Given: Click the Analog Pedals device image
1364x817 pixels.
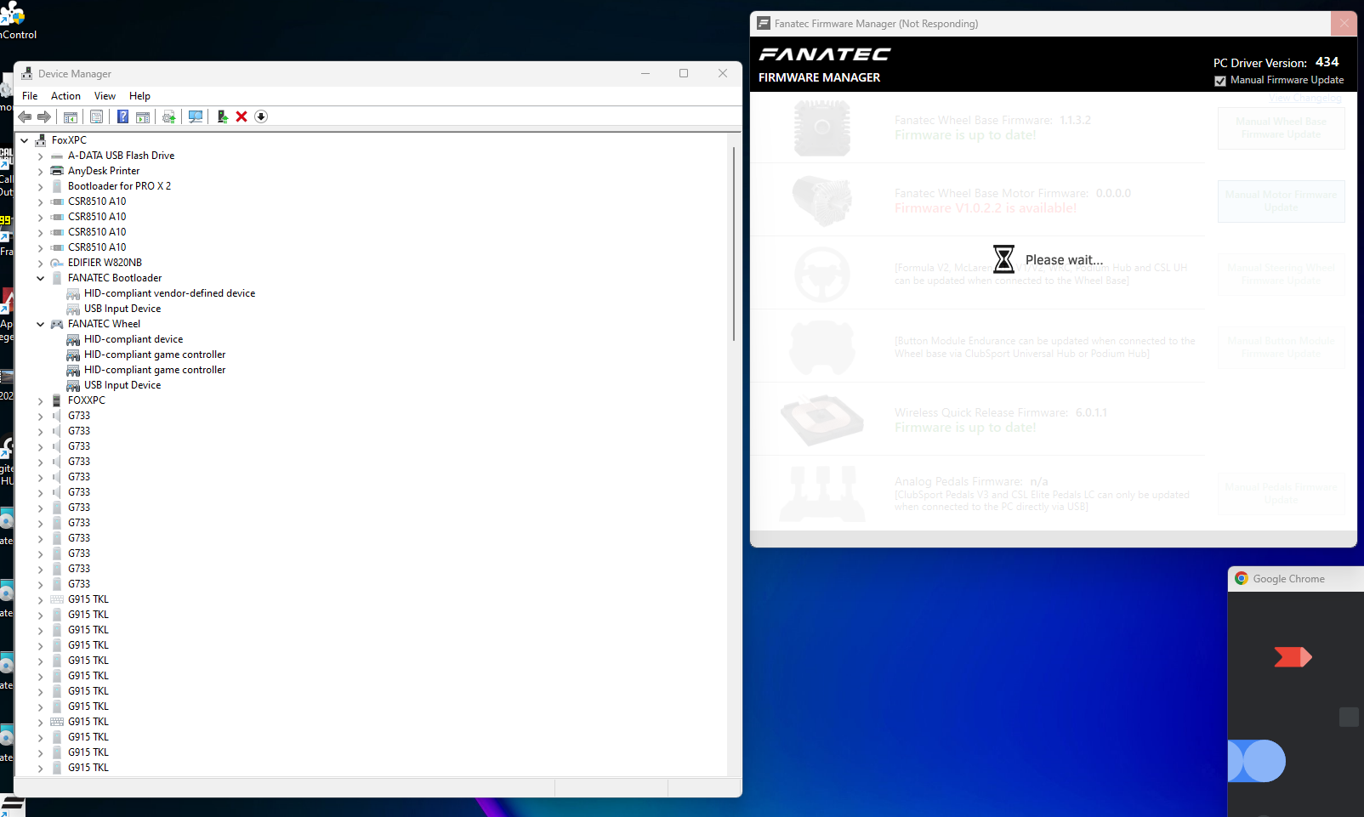Looking at the screenshot, I should point(821,493).
